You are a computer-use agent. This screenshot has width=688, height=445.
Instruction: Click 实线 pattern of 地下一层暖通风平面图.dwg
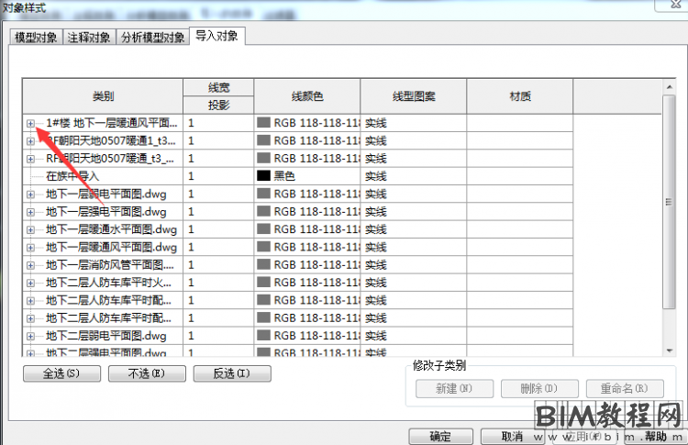(x=414, y=247)
